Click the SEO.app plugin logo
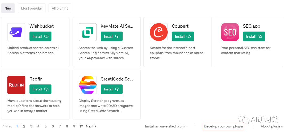The height and width of the screenshot is (132, 288). tap(230, 32)
